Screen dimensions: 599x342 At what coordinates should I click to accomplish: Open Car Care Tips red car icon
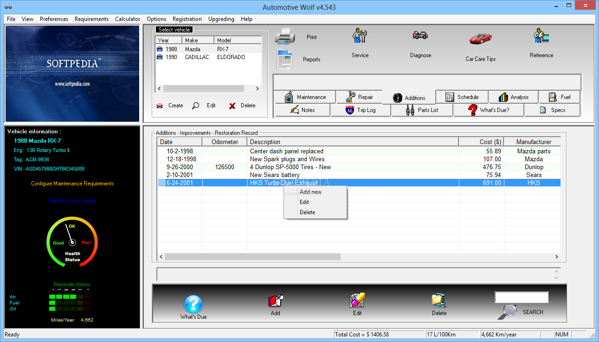click(x=481, y=38)
